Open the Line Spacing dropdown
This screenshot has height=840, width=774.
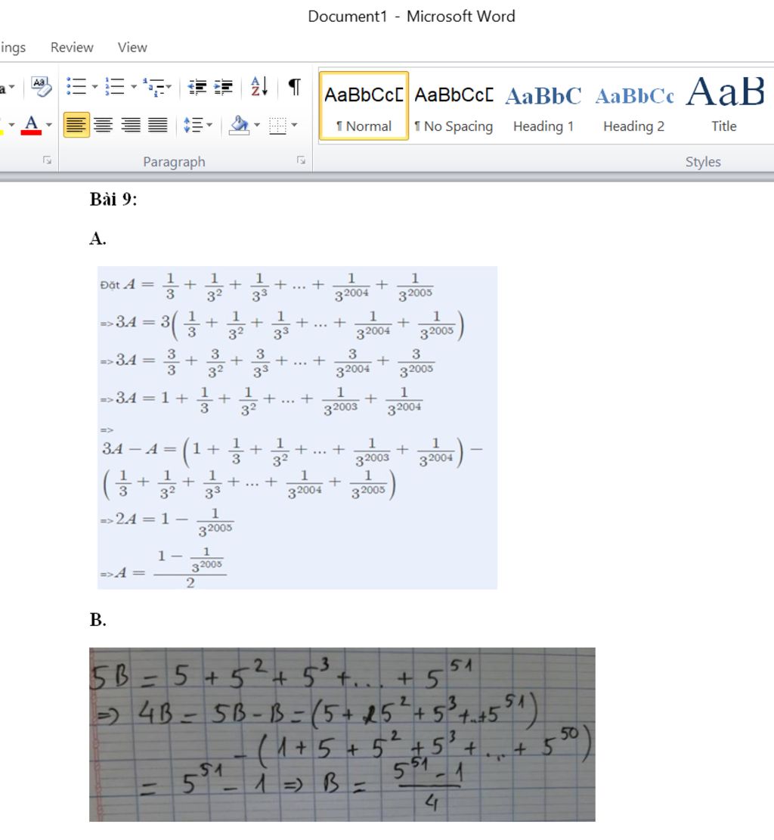tap(197, 126)
